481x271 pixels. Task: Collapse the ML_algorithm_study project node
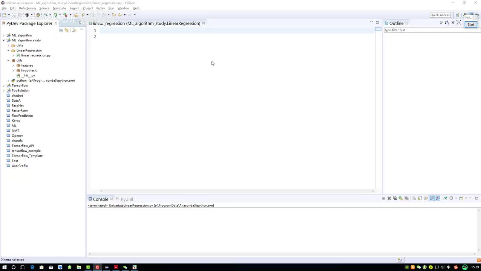point(4,40)
